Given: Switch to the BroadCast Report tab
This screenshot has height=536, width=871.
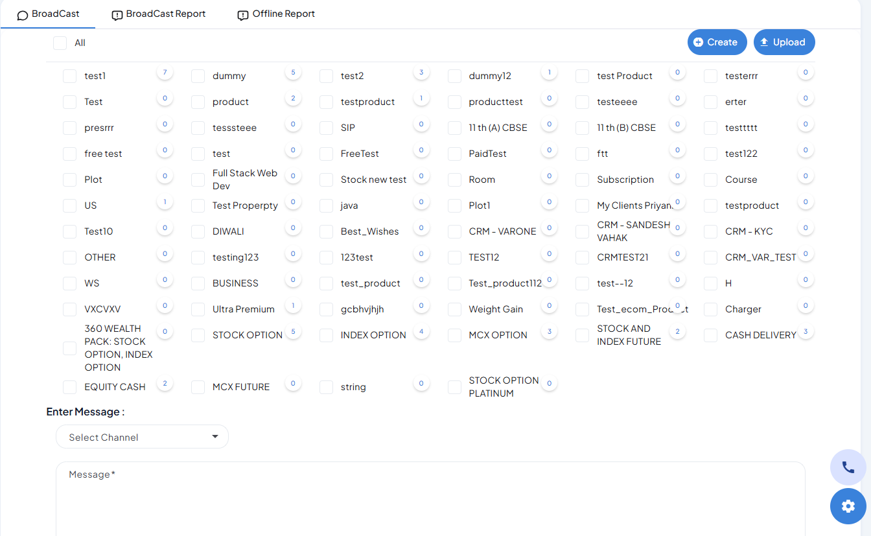Looking at the screenshot, I should [x=159, y=14].
